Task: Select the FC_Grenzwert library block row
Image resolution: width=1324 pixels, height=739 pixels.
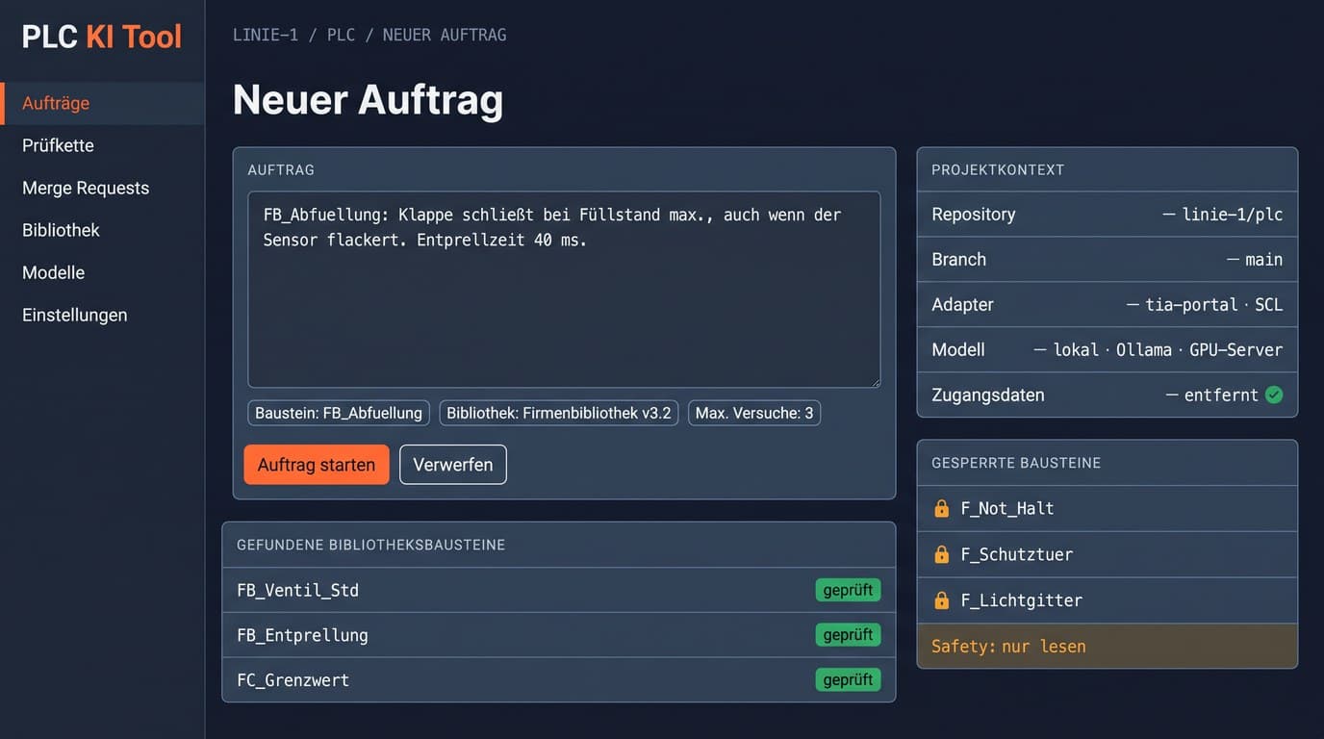Action: pos(559,679)
